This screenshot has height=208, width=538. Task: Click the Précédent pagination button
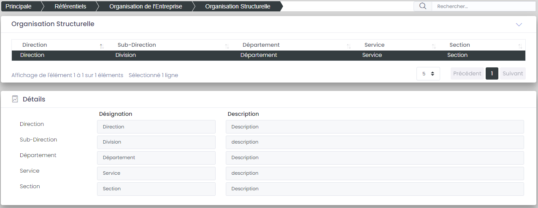(x=467, y=74)
